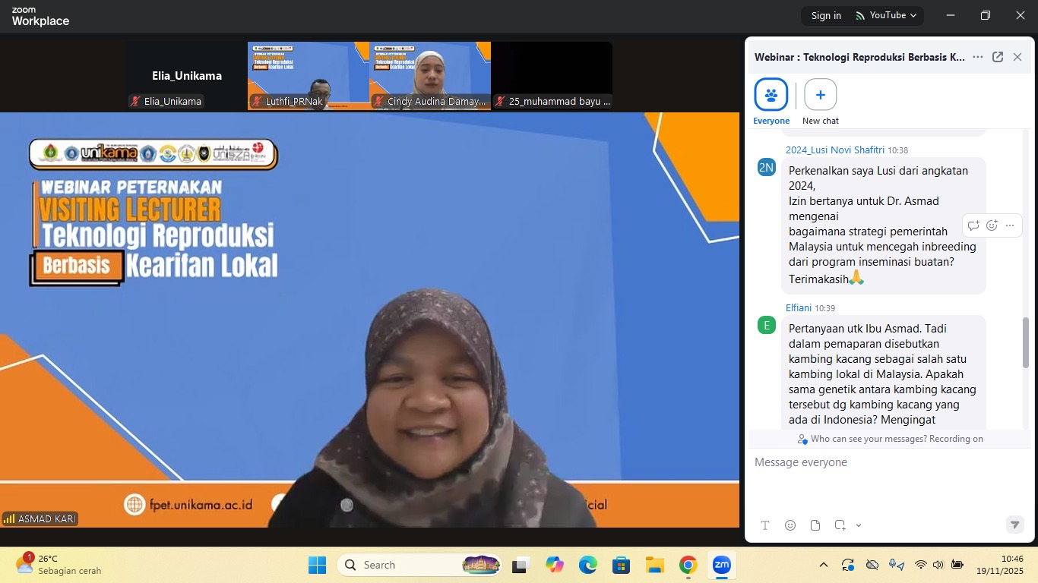Pop out the chat panel window

point(998,57)
